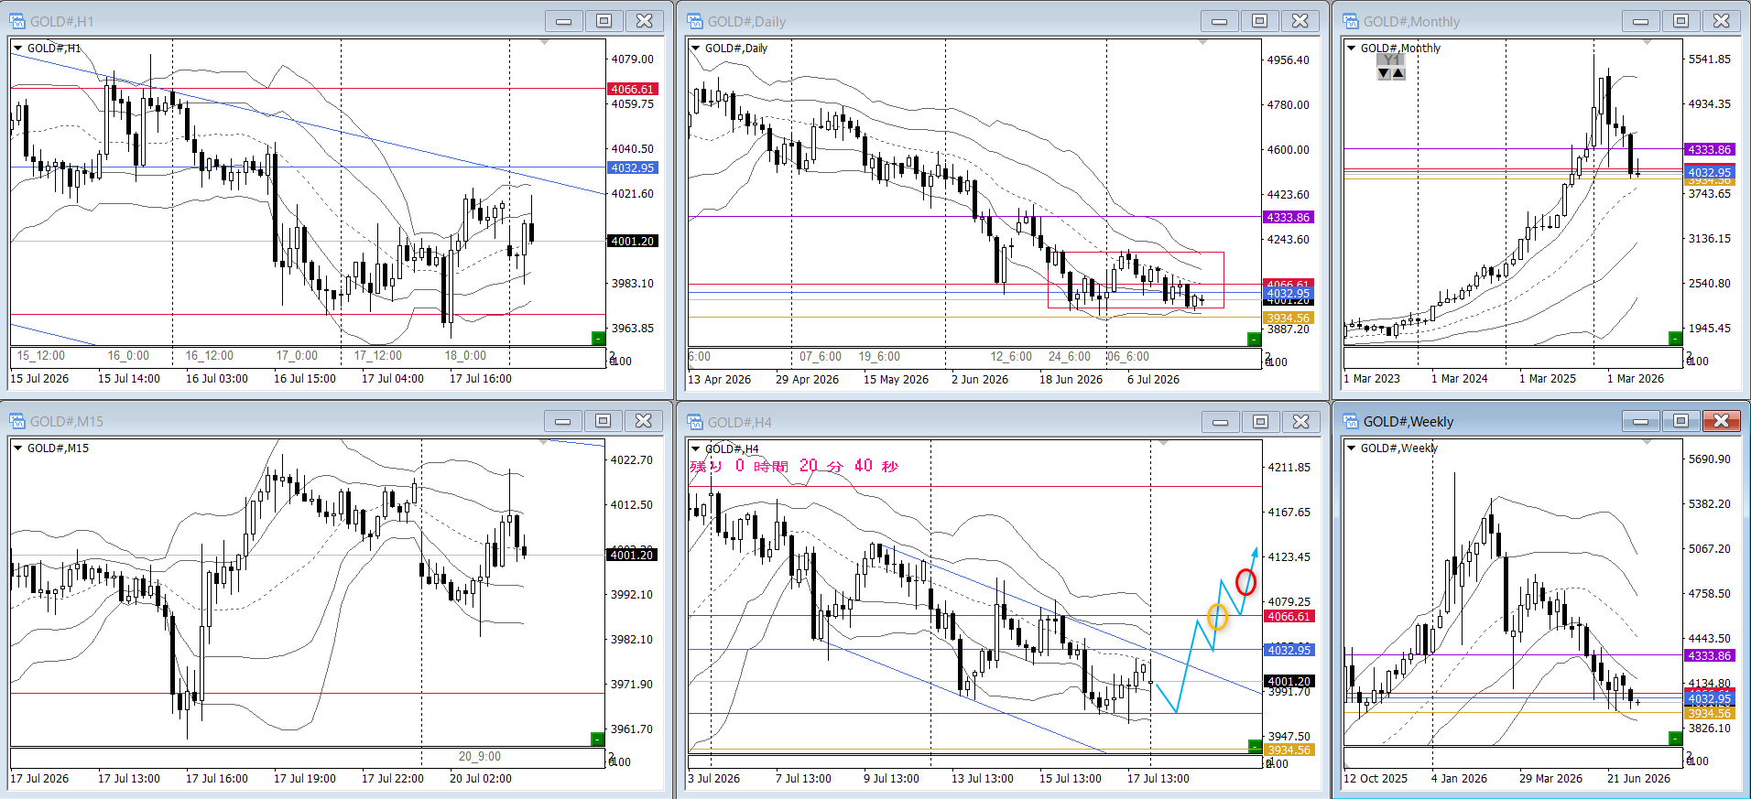Image resolution: width=1751 pixels, height=799 pixels.
Task: Maximize the GOLD#,H4 chart window
Action: (x=1260, y=422)
